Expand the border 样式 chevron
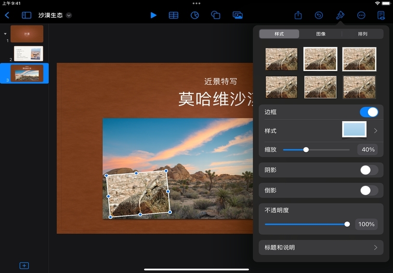Image resolution: width=393 pixels, height=273 pixels. [376, 130]
